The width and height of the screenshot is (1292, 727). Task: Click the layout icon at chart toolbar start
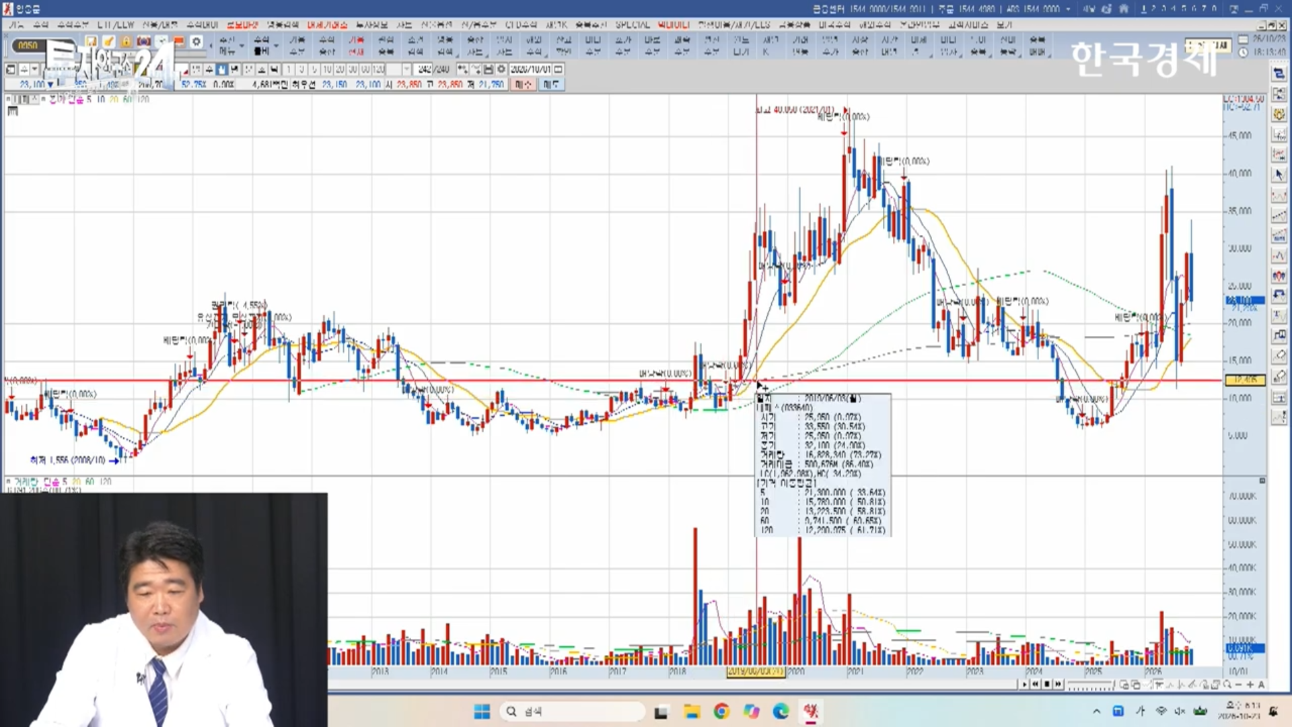11,69
